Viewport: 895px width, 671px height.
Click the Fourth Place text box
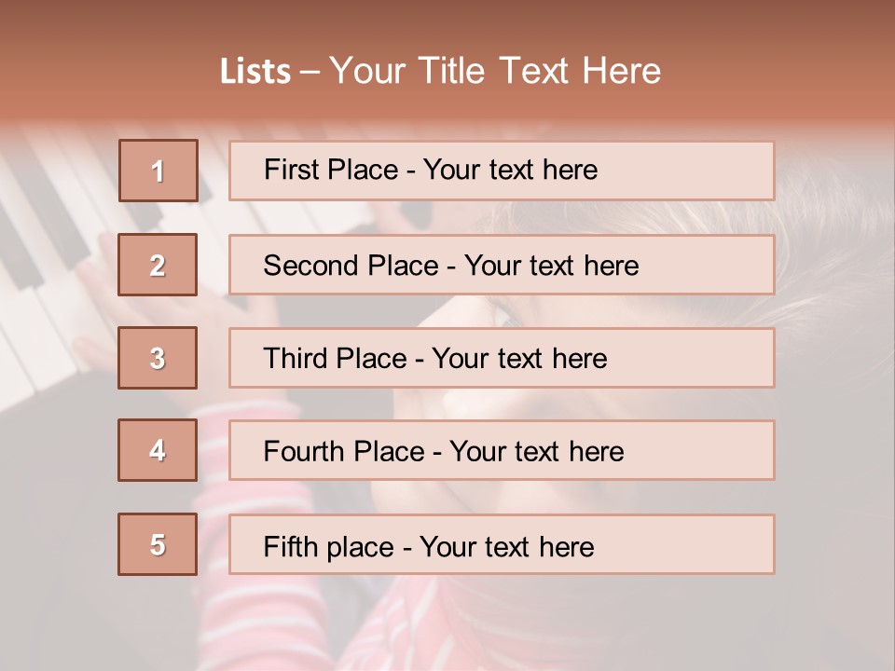(502, 451)
